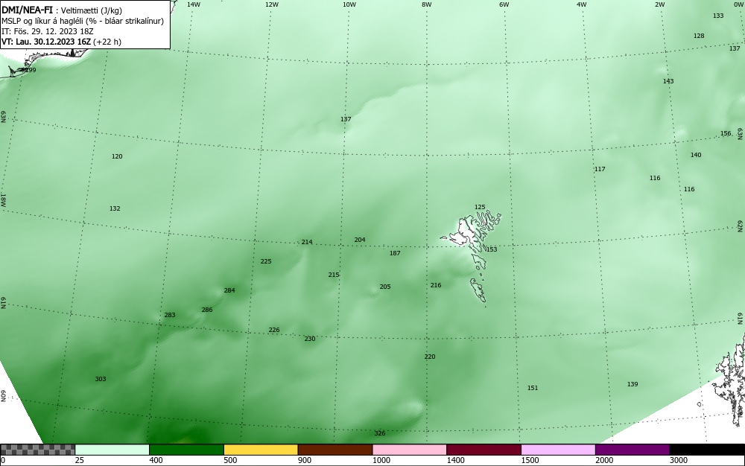Click the '10W' longitude label
Image resolution: width=745 pixels, height=466 pixels.
349,4
